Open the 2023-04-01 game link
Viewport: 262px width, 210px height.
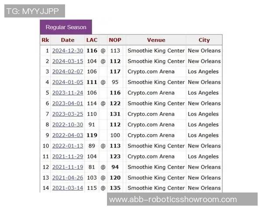pos(67,104)
